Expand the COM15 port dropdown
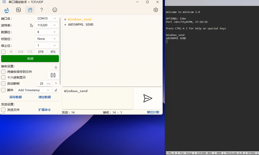 click(47, 18)
